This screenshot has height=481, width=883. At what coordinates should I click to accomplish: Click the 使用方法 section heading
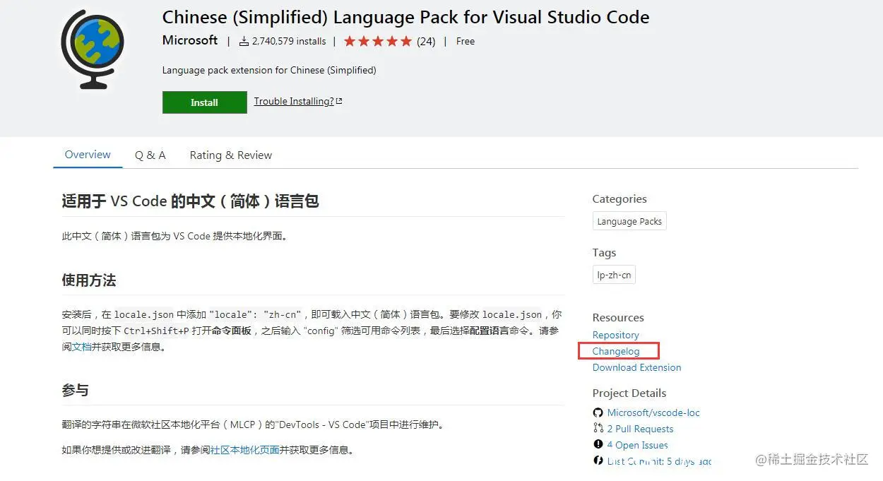click(89, 280)
